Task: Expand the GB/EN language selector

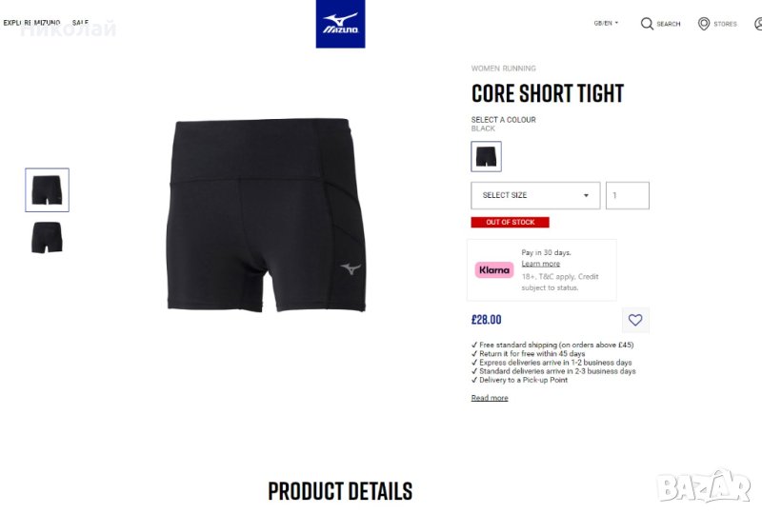Action: pyautogui.click(x=606, y=23)
